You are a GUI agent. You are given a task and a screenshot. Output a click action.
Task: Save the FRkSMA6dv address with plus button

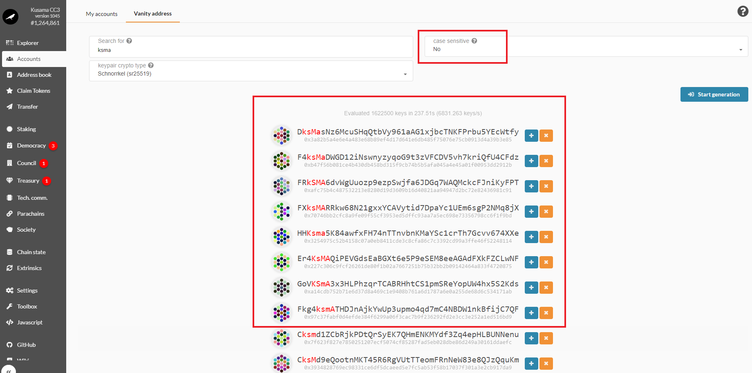coord(531,186)
